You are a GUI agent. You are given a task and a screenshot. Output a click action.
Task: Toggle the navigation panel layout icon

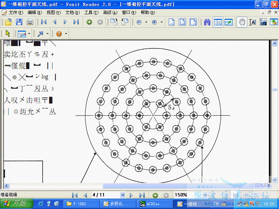pos(218,22)
